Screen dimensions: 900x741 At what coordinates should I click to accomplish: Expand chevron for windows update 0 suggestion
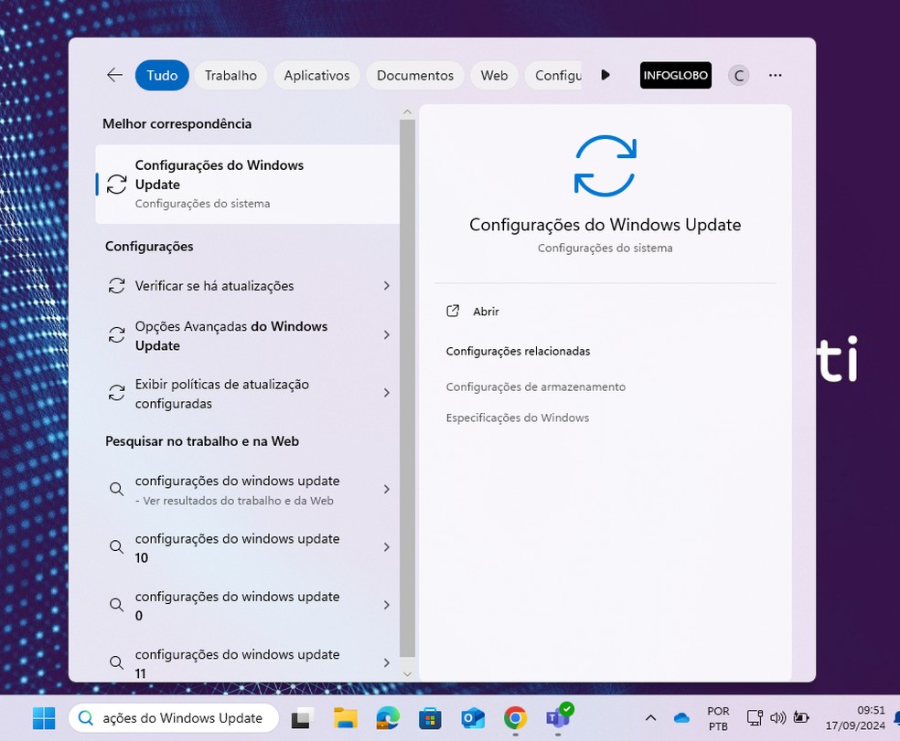(x=387, y=605)
